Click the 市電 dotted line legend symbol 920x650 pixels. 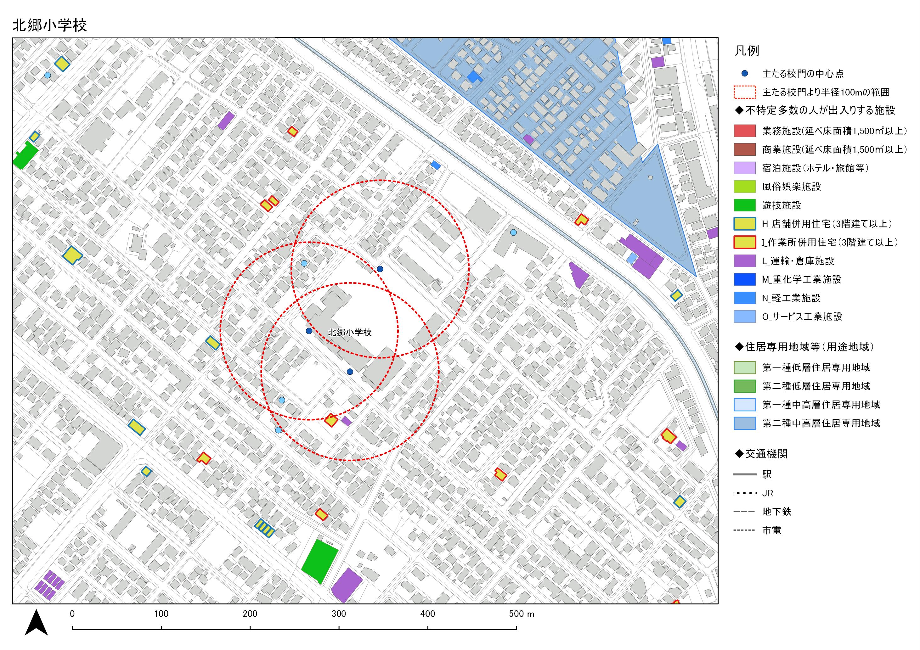point(744,530)
